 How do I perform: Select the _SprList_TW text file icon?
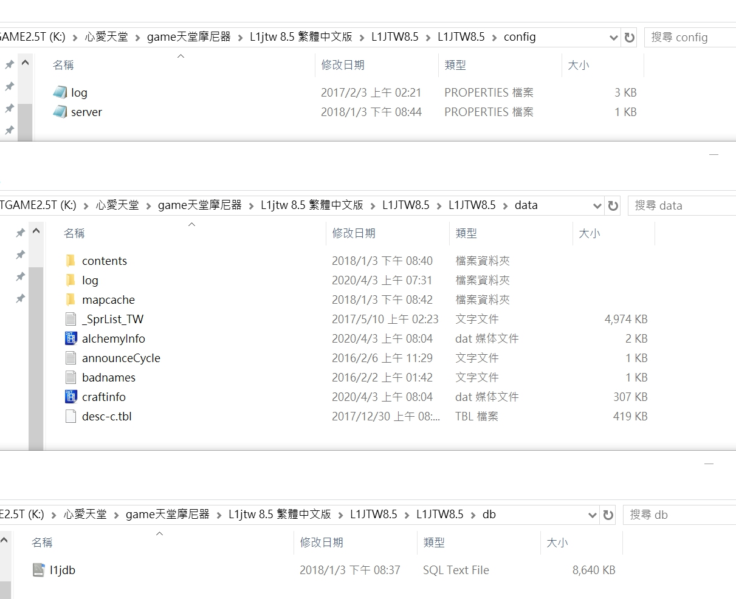tap(71, 319)
